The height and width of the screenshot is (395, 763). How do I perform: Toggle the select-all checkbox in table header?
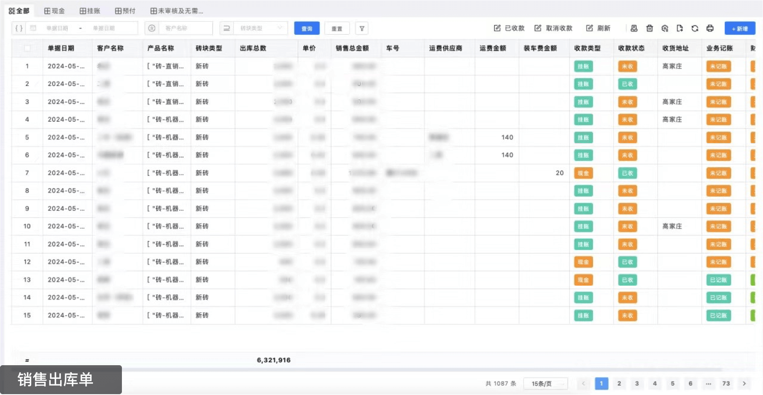(27, 48)
